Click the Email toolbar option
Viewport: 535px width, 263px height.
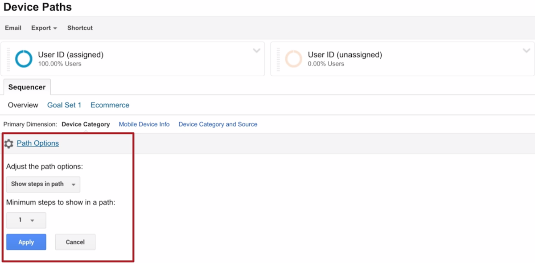click(13, 28)
